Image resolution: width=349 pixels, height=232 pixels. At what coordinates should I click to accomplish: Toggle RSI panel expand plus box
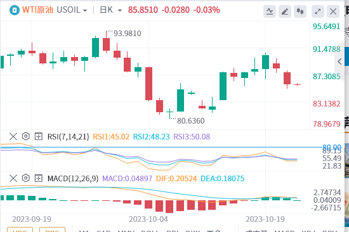39,136
